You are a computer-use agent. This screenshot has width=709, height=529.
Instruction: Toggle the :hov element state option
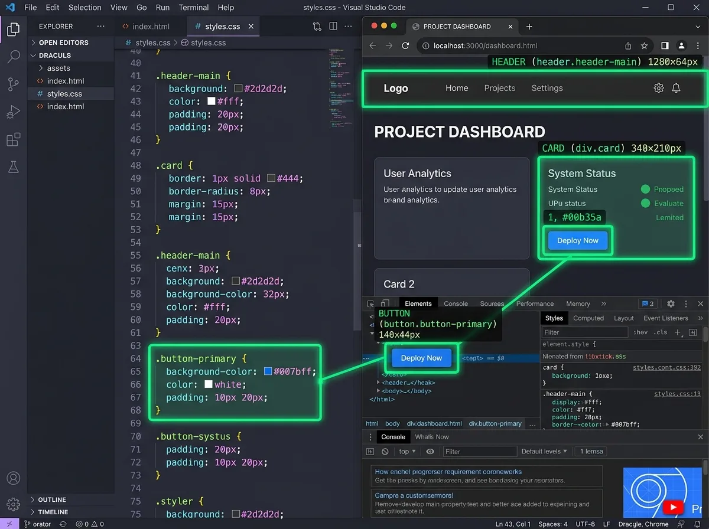coord(640,332)
